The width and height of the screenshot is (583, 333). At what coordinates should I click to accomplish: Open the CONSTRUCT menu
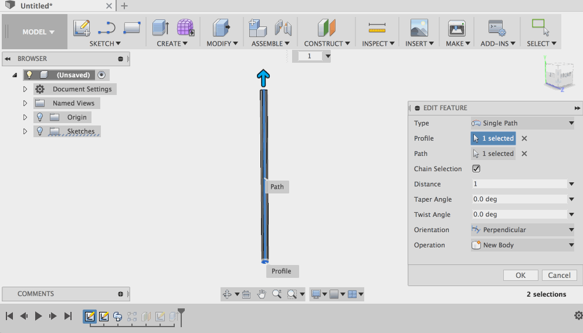pyautogui.click(x=327, y=43)
